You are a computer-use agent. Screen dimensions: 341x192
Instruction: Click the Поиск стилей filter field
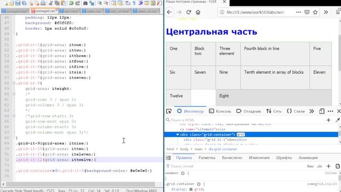pyautogui.click(x=235, y=166)
